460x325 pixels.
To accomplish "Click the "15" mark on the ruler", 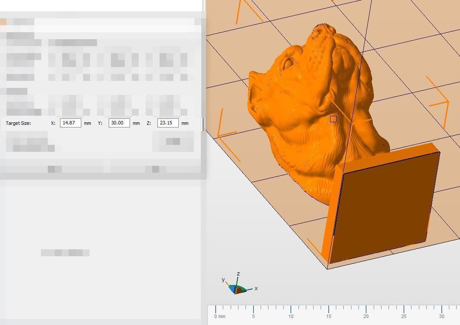I will tap(329, 316).
